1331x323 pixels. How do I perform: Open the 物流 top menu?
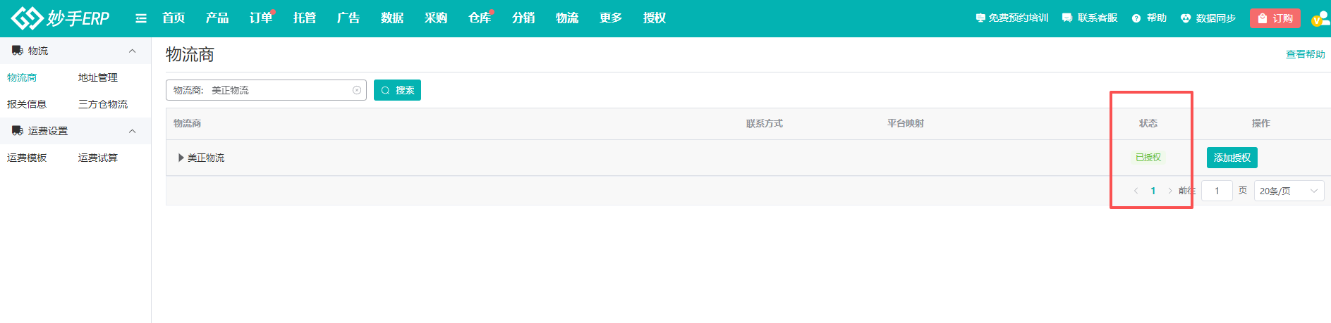click(x=567, y=18)
